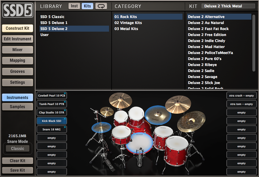Select the small splash cymbal
This screenshot has height=177, width=259.
click(107, 111)
